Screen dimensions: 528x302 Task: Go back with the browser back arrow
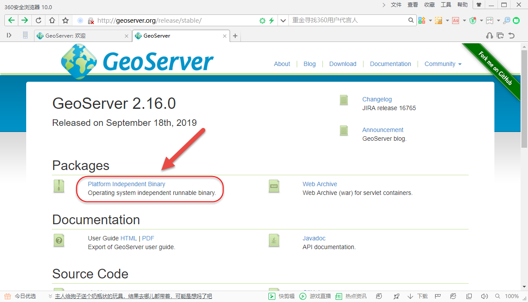tap(11, 21)
